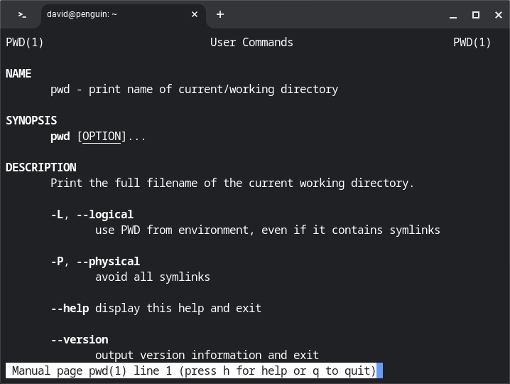Click the --logical option text
This screenshot has height=384, width=510.
click(104, 215)
